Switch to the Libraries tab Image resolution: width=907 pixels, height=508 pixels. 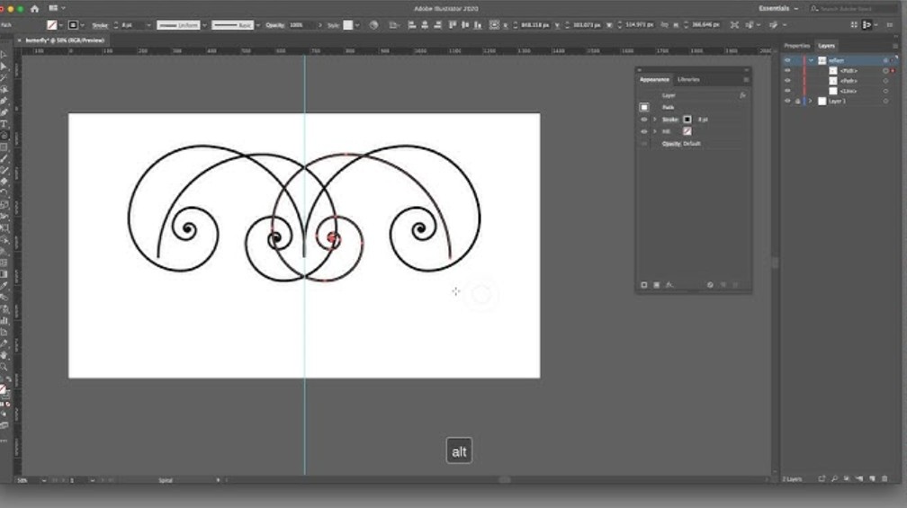pos(687,79)
